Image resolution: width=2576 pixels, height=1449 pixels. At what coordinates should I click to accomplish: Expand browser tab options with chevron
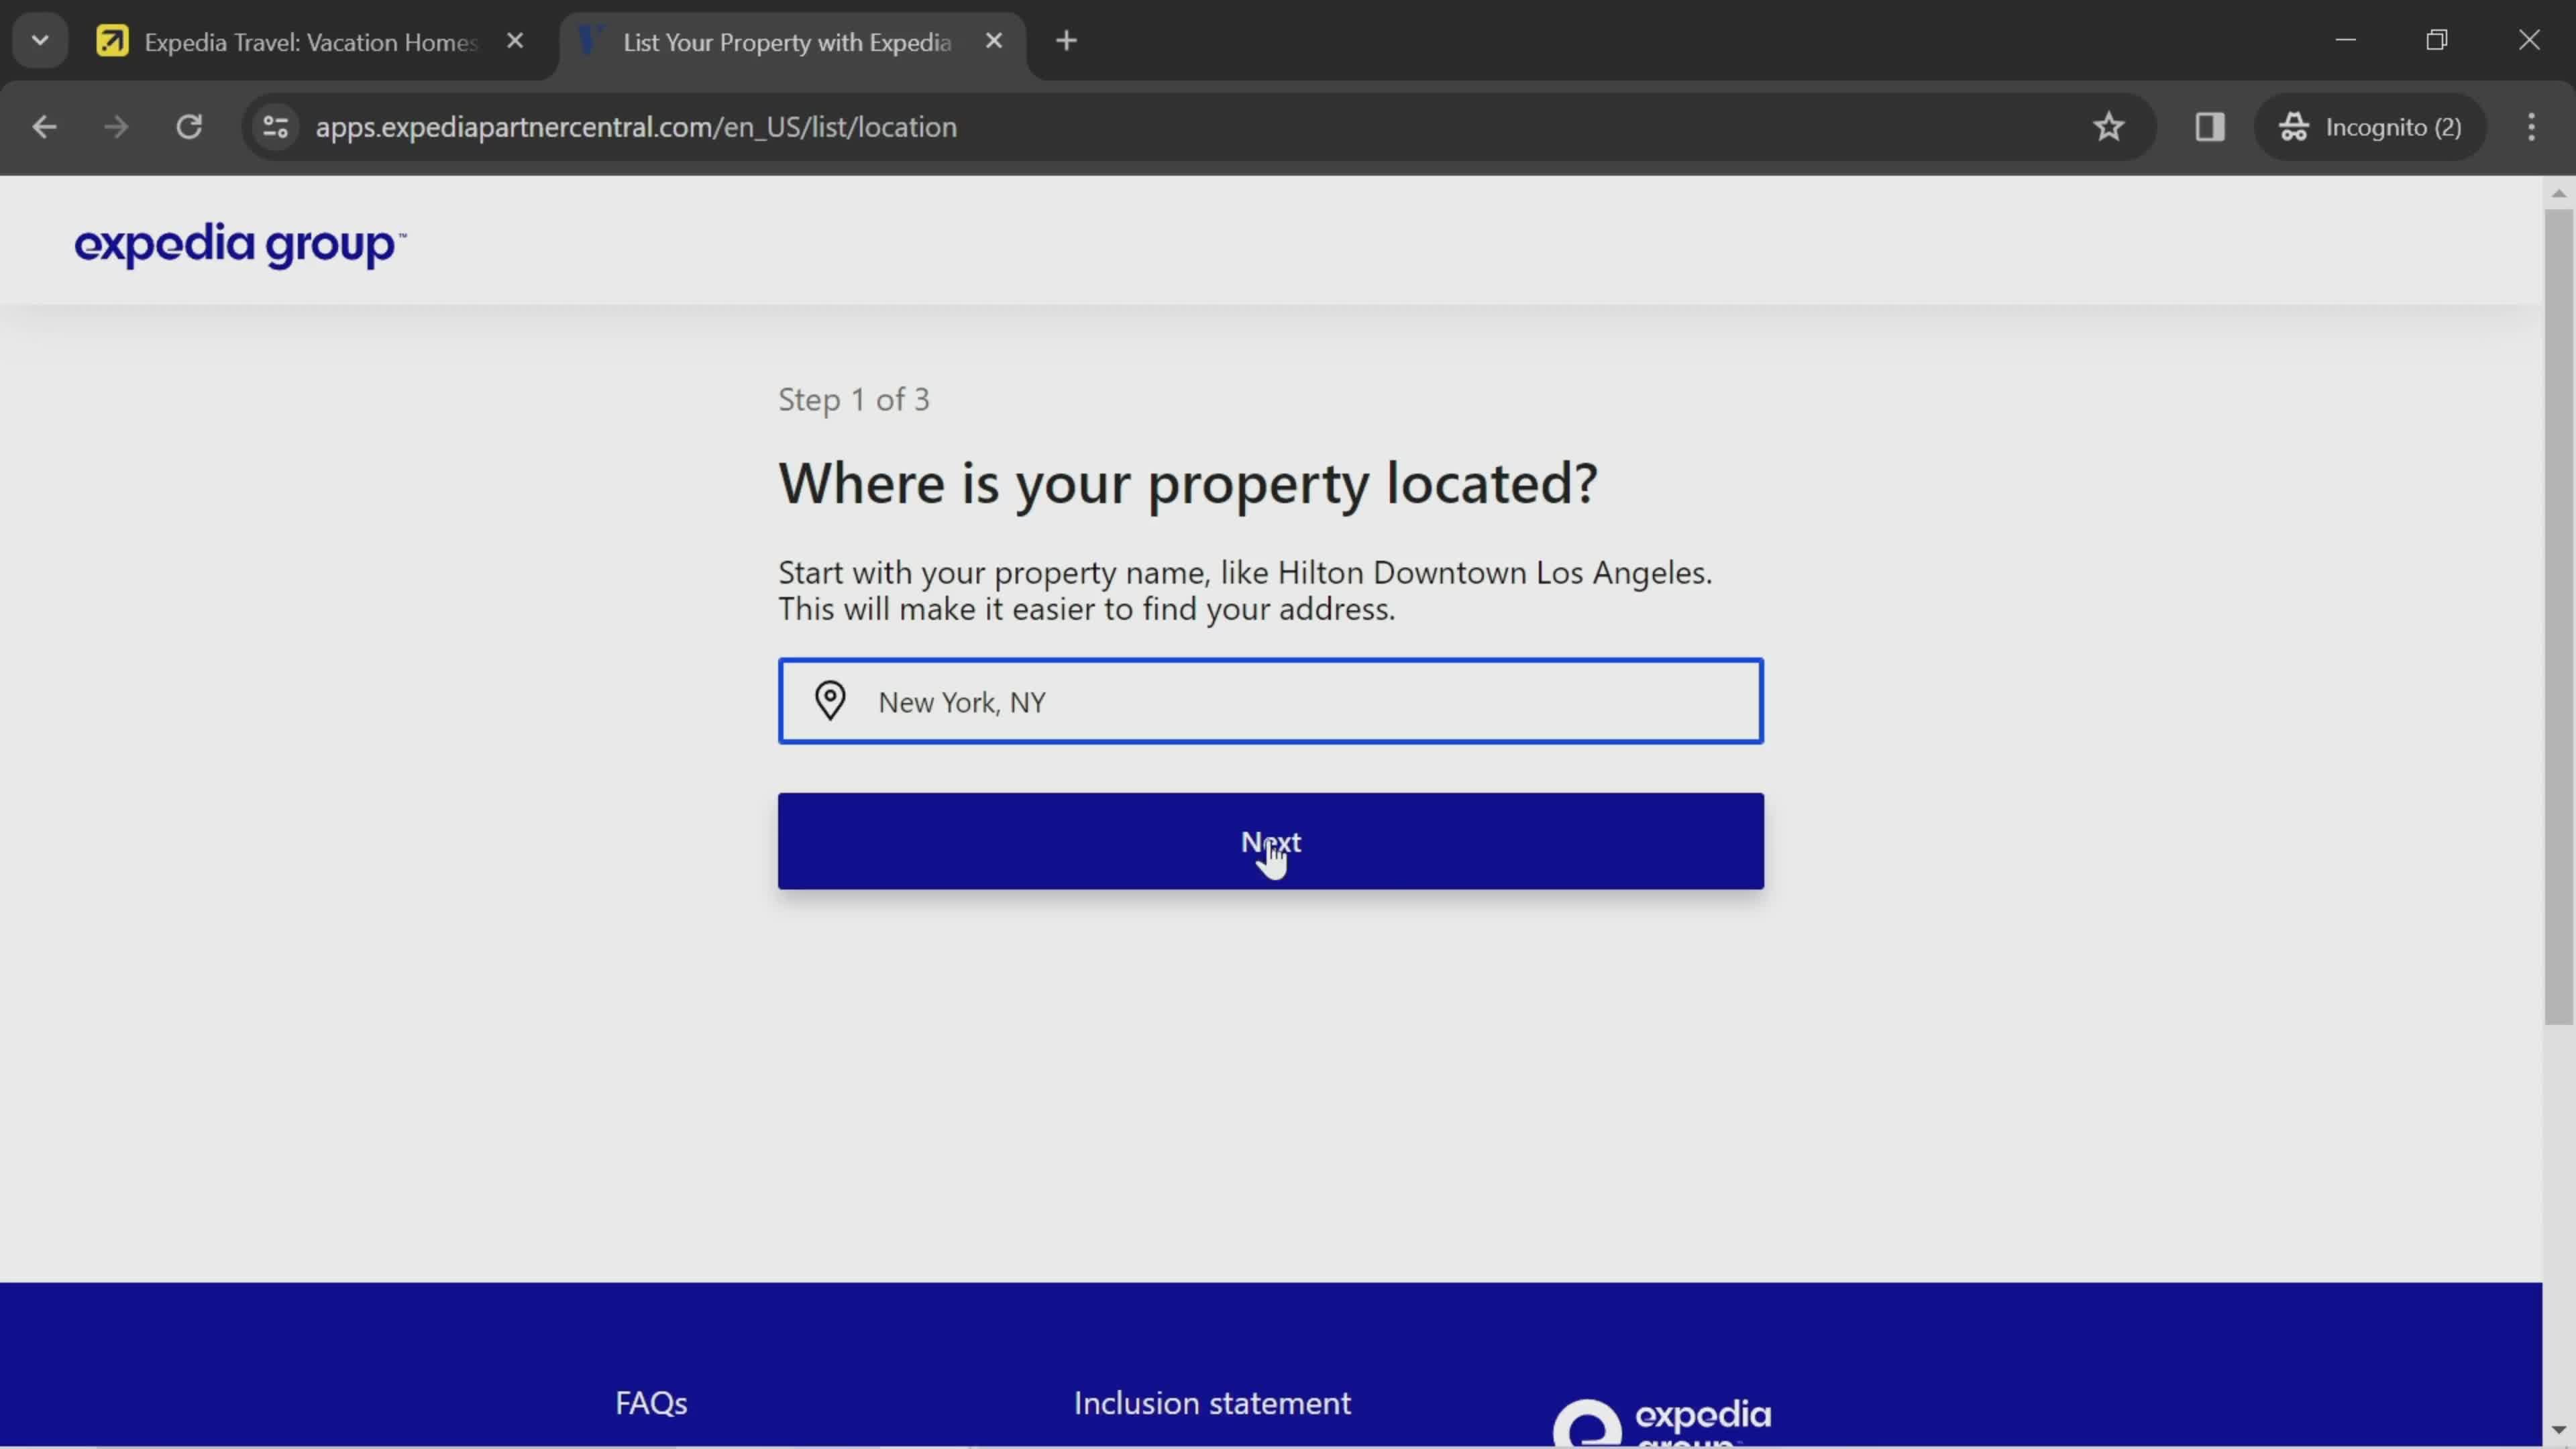point(39,39)
